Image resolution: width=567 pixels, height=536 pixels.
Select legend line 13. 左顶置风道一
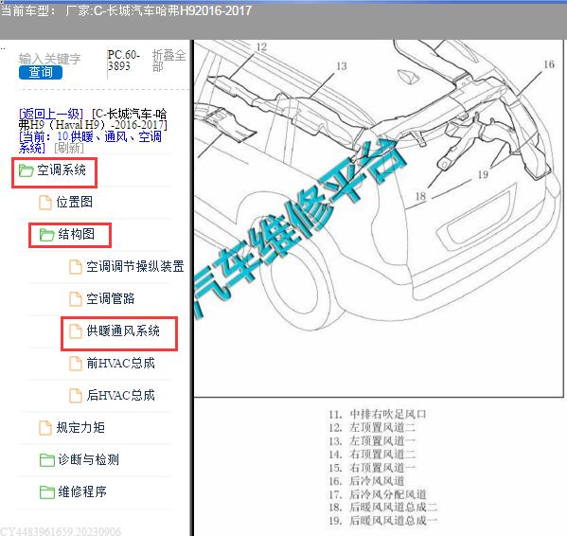tap(372, 441)
